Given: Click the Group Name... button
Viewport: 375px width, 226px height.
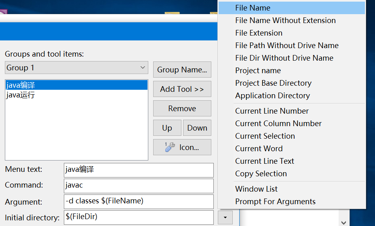Looking at the screenshot, I should (x=182, y=70).
